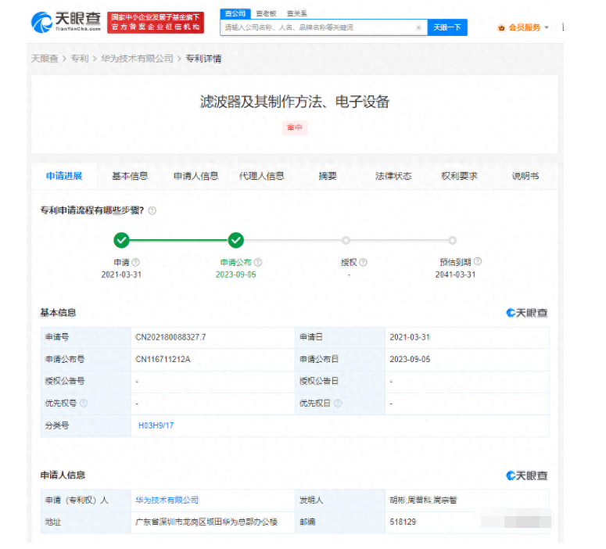Click the Tianyancha logo in the header
The height and width of the screenshot is (549, 606).
point(66,23)
